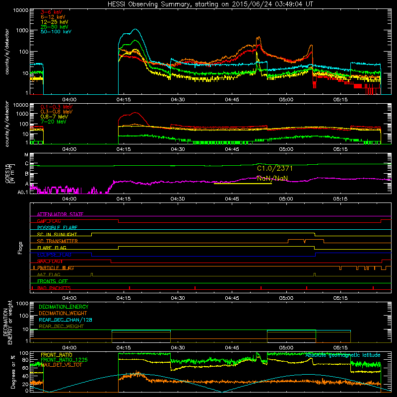This screenshot has height=397, width=397.
Task: Pick the 50-100 keV legend label
Action: 56,32
